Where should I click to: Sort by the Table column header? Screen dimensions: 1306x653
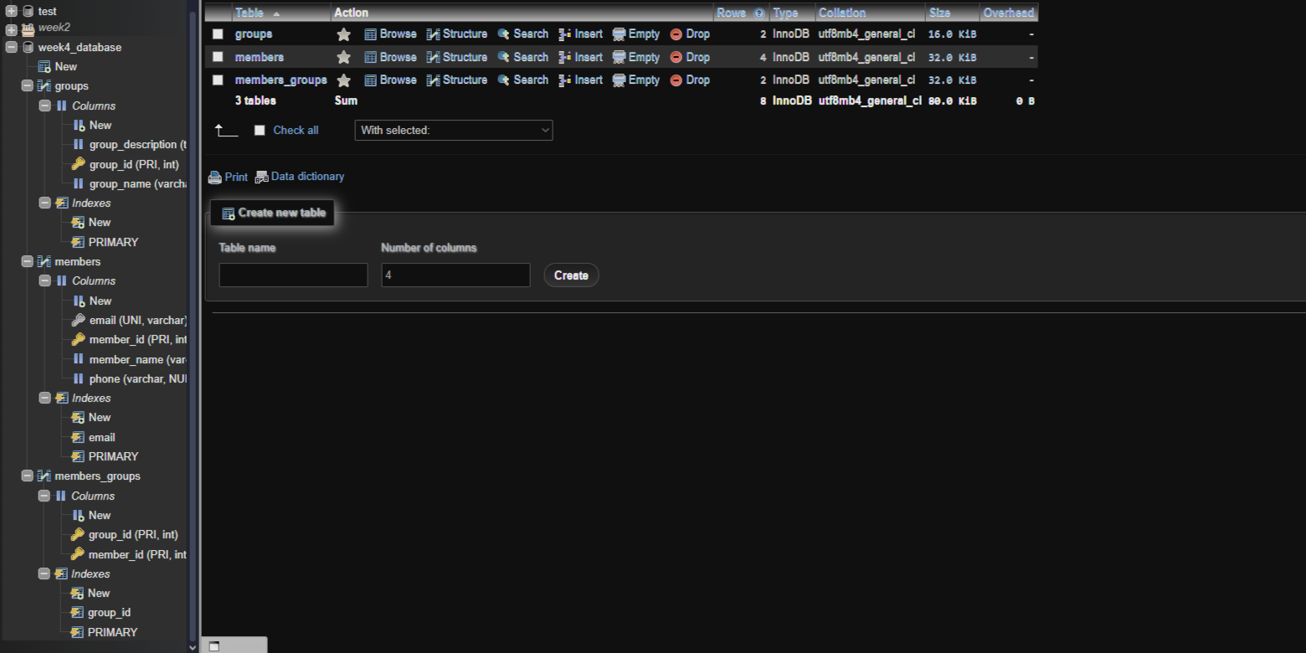pos(249,13)
